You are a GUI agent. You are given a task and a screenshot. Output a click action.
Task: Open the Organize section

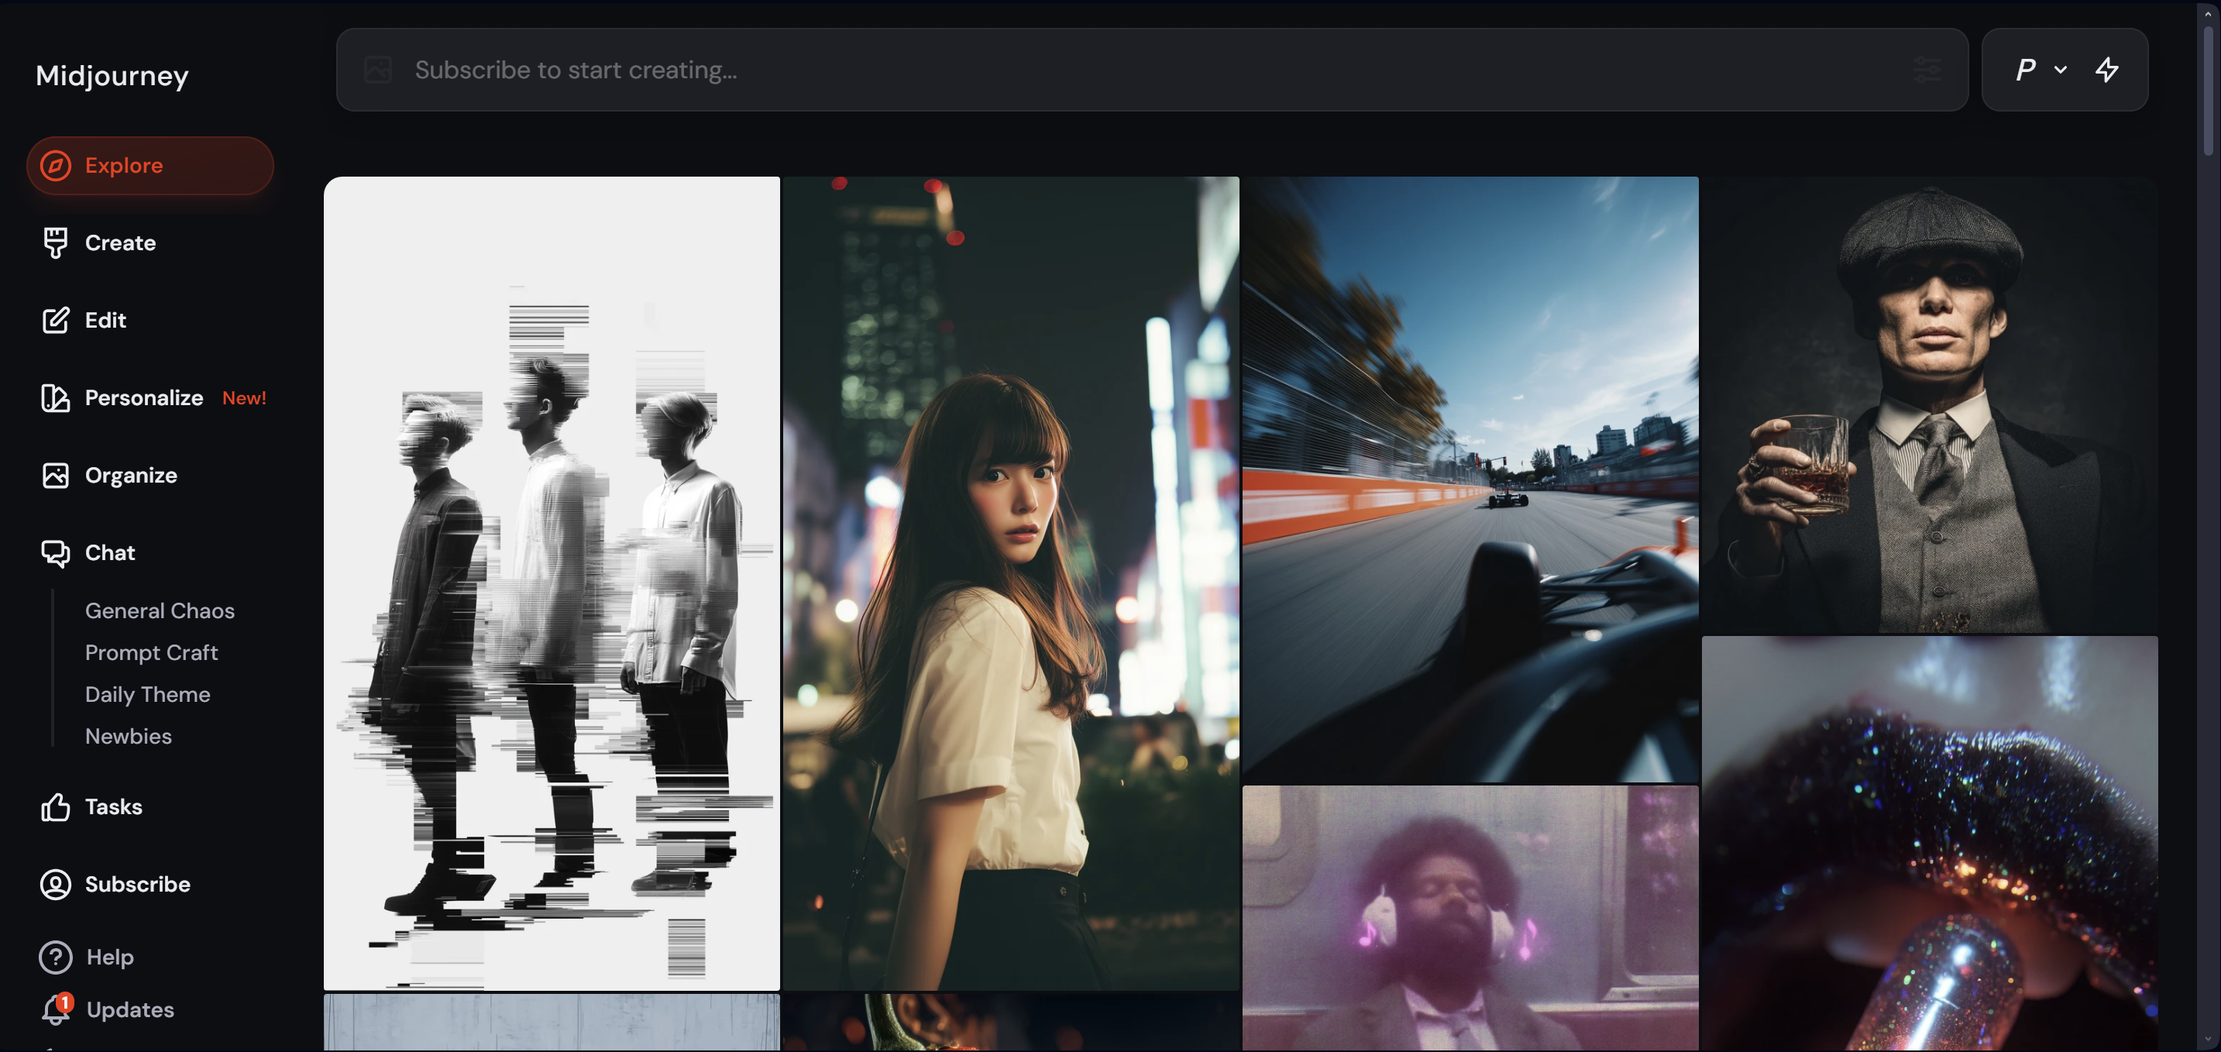tap(131, 475)
